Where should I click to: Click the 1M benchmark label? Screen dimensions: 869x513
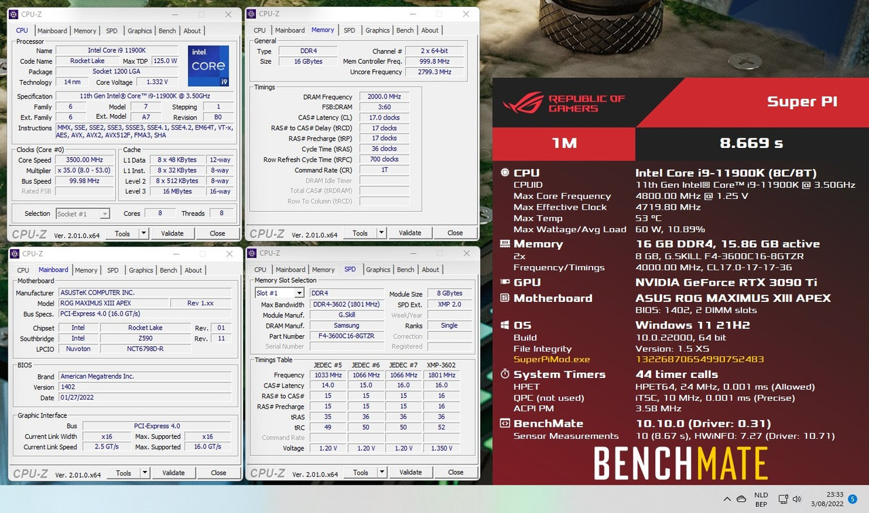(563, 143)
